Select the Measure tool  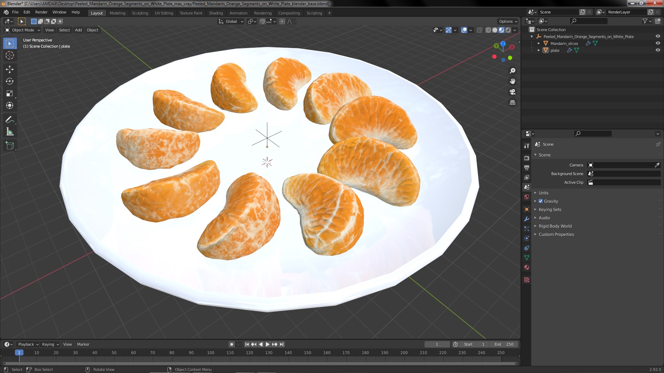tap(10, 132)
